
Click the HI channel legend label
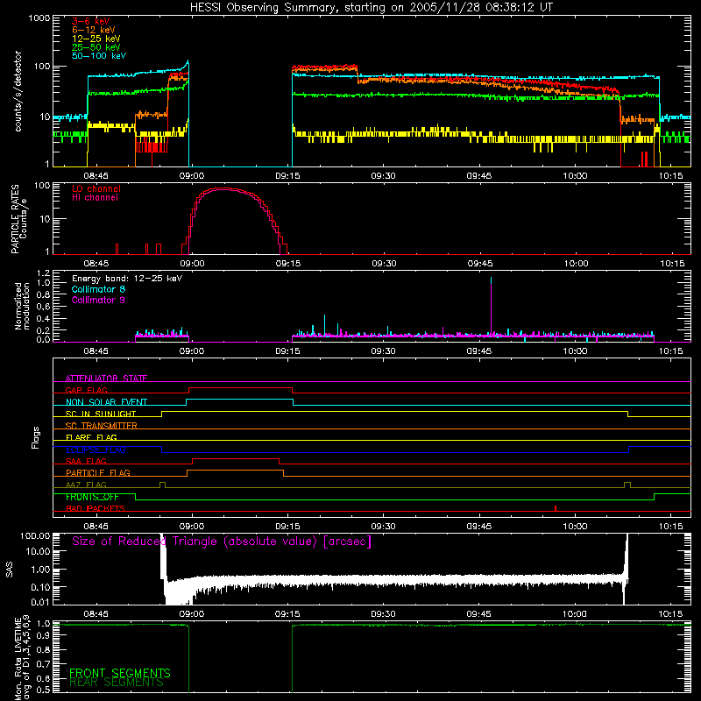95,198
